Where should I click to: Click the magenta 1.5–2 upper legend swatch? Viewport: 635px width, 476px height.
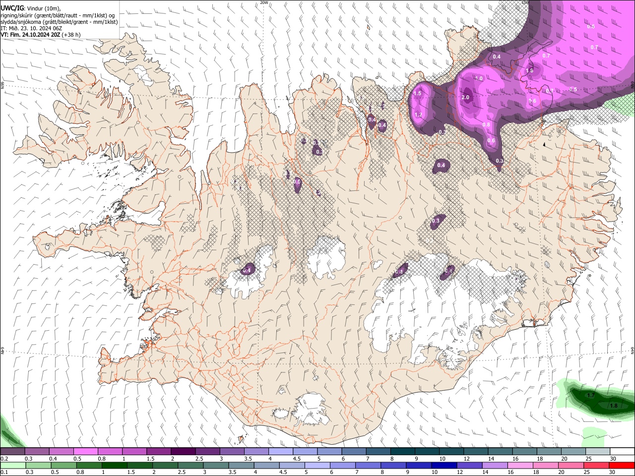click(159, 451)
